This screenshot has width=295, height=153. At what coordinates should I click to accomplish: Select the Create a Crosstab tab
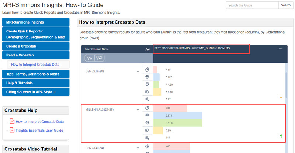tap(36, 46)
